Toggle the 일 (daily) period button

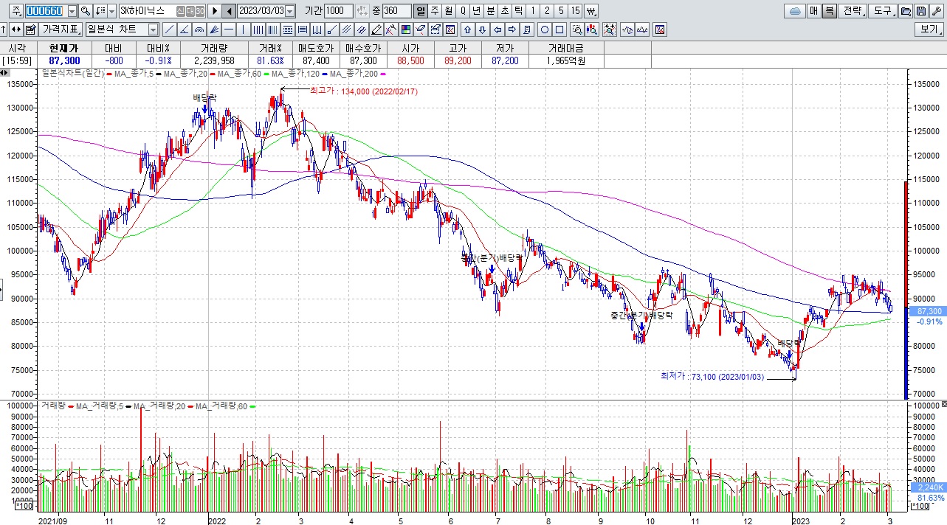coord(420,11)
